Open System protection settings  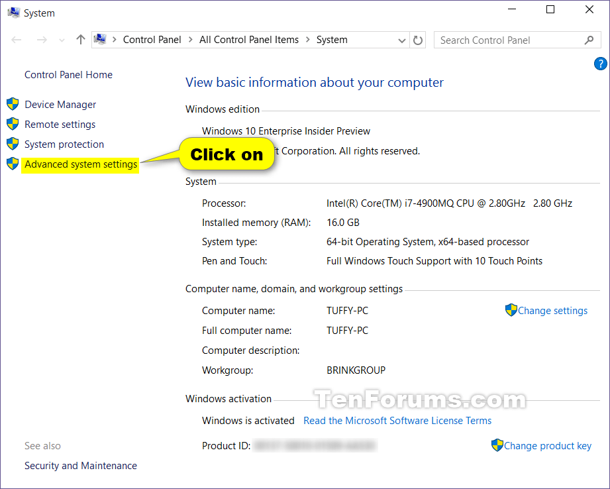[64, 144]
